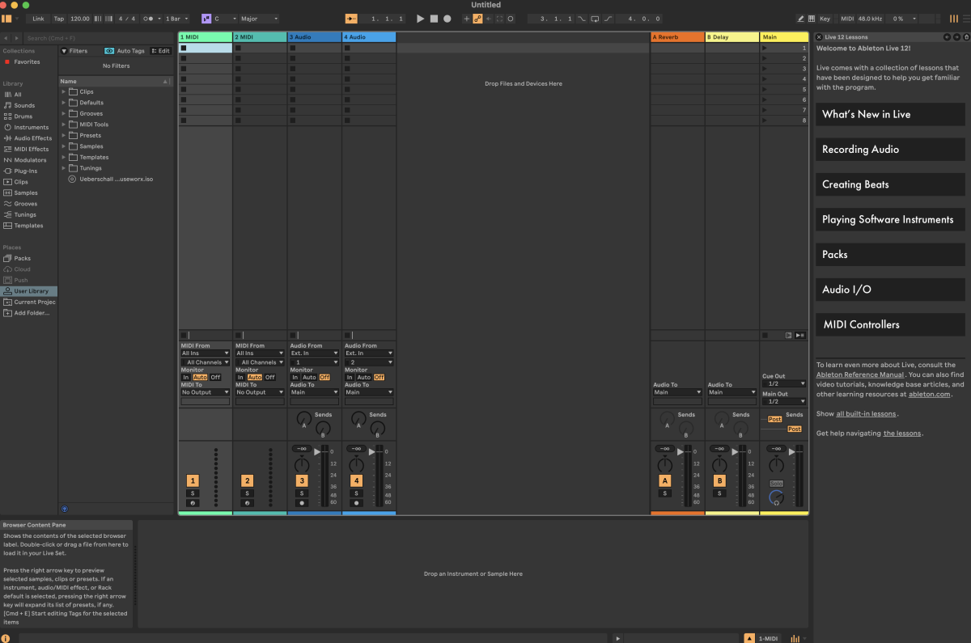
Task: Select MIDI Effects category in Library
Action: tap(31, 149)
